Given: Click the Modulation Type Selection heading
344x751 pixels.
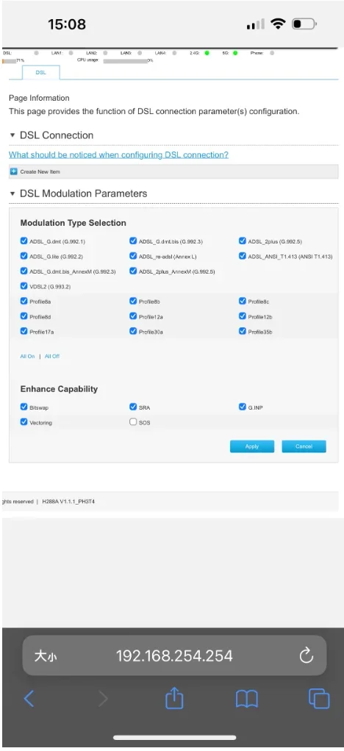Looking at the screenshot, I should tap(74, 223).
